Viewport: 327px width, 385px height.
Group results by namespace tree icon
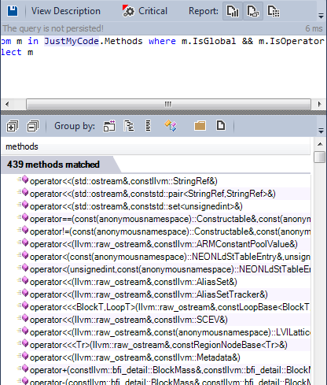[x=129, y=126]
